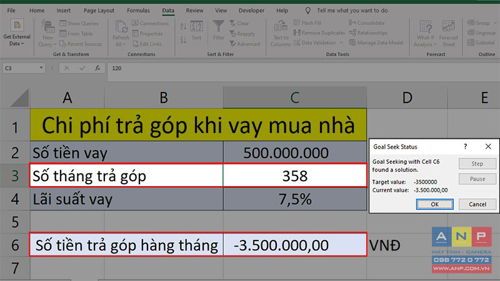Image resolution: width=500 pixels, height=281 pixels.
Task: Open Recent Sources
Action: [81, 44]
